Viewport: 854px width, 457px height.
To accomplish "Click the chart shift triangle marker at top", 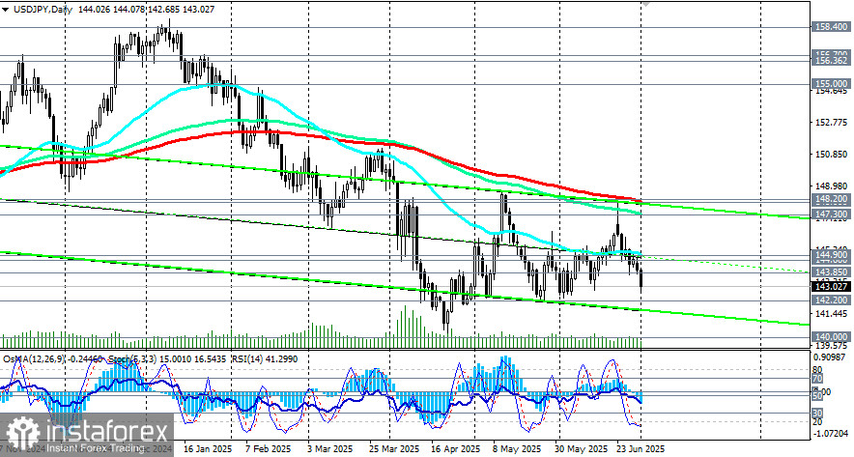I will 645,3.
